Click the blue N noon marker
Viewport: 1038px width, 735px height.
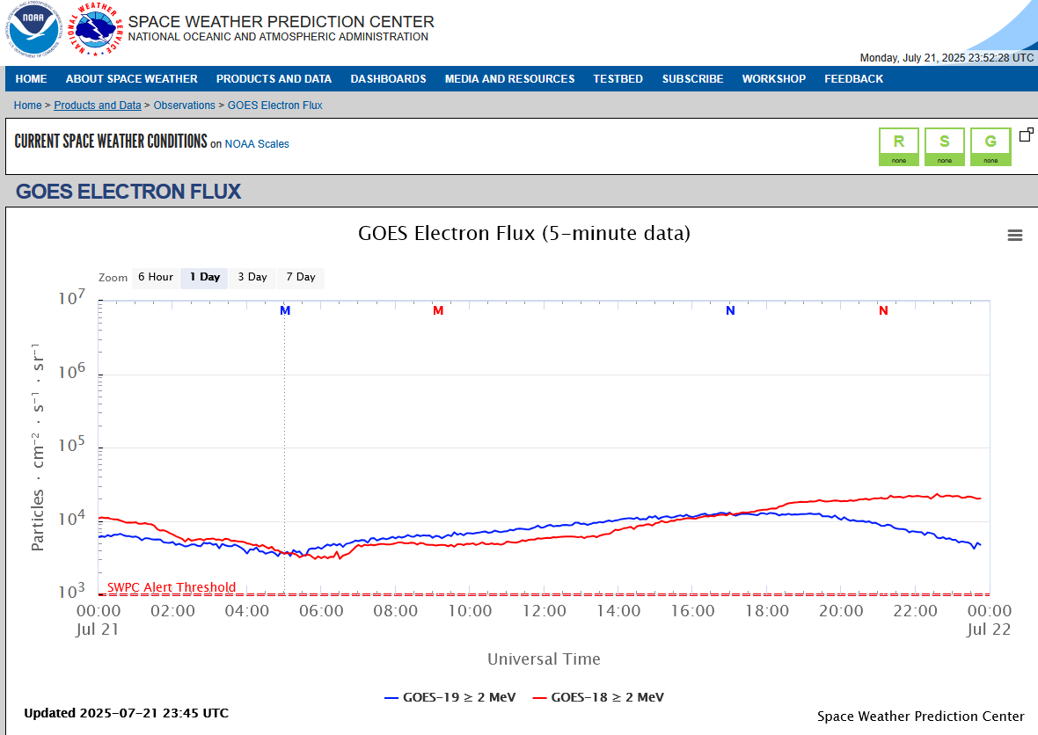click(730, 311)
